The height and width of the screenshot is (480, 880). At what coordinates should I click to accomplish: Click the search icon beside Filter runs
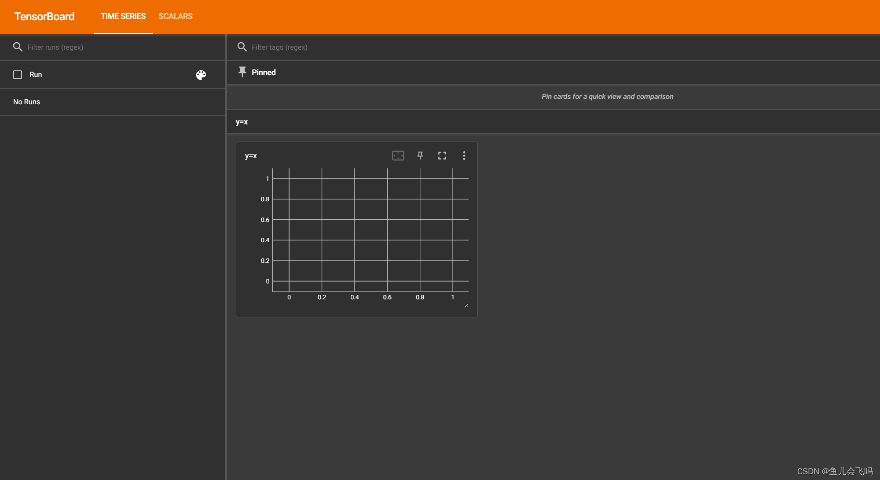18,47
